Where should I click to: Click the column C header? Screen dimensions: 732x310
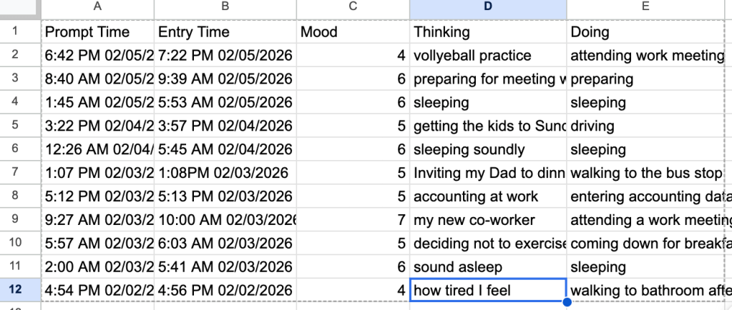[x=353, y=7]
